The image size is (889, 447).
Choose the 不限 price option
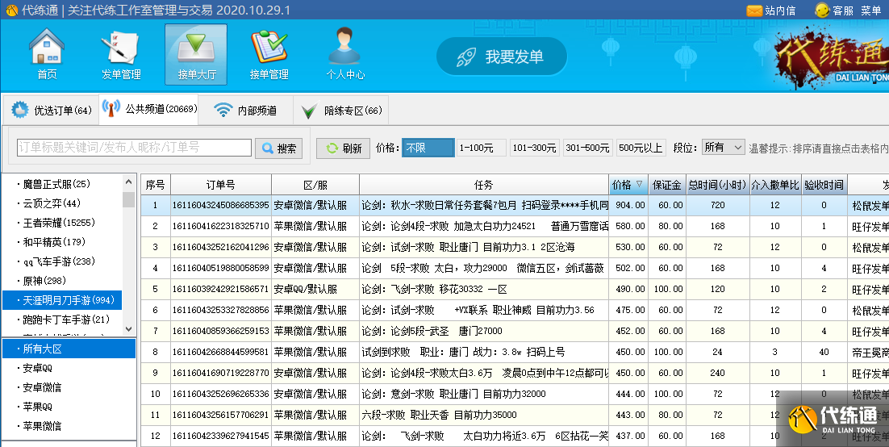click(x=428, y=148)
